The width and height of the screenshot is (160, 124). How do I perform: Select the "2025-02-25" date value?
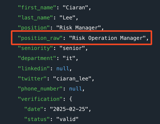click(69, 109)
